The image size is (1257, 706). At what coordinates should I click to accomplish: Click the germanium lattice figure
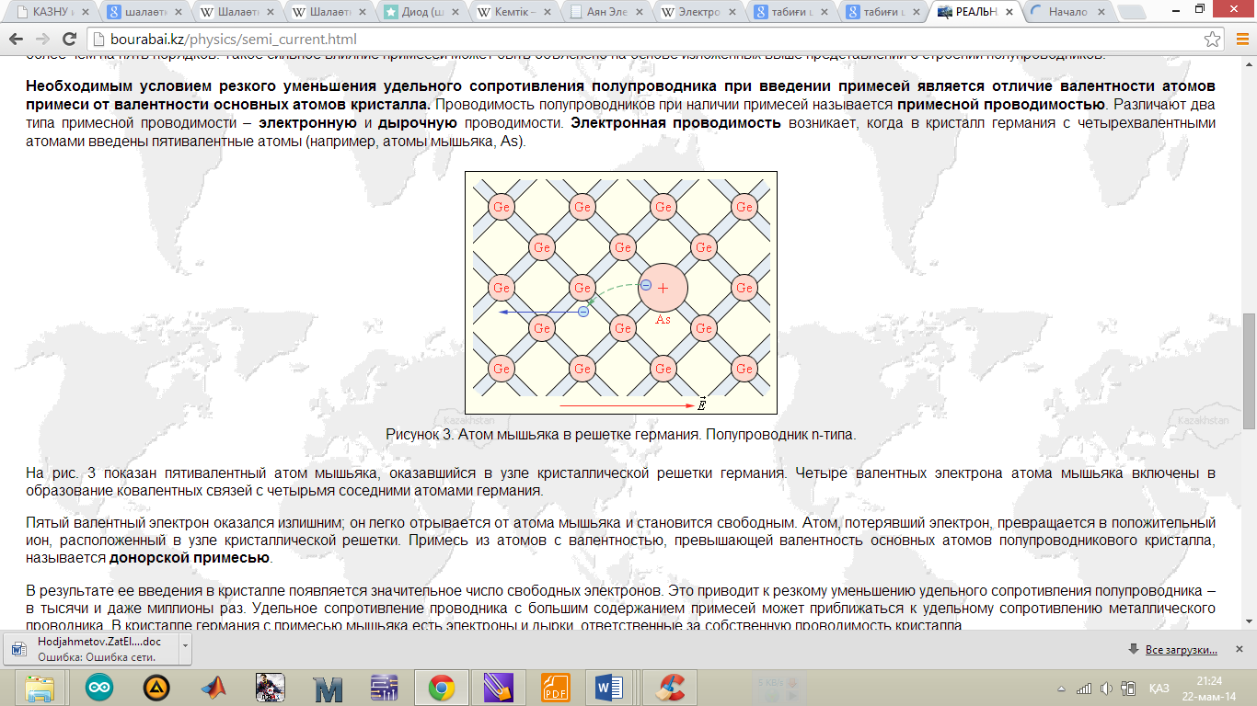[x=621, y=292]
